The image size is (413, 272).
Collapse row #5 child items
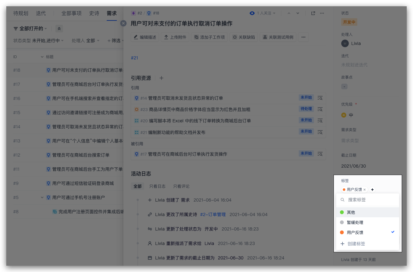(x=42, y=197)
